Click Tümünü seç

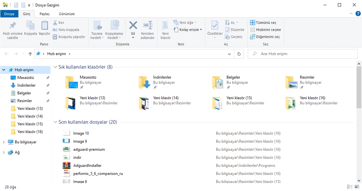click(263, 23)
